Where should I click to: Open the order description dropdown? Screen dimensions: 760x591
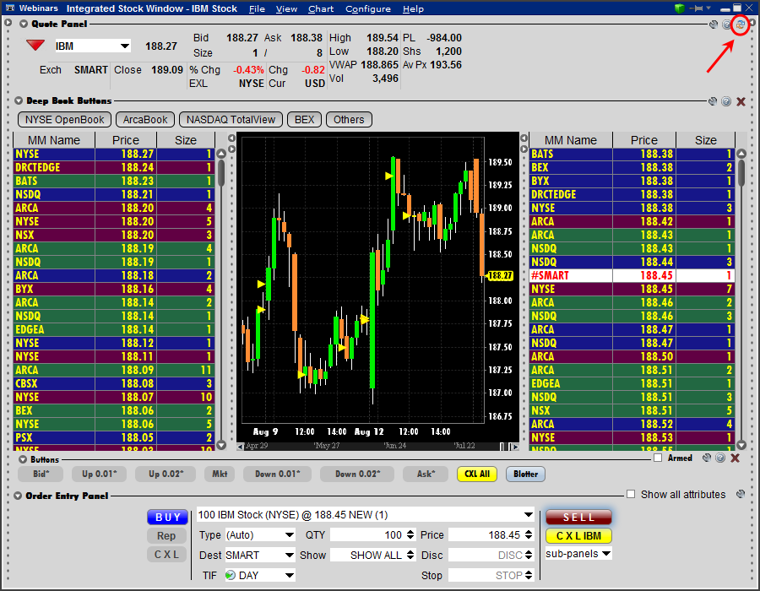pyautogui.click(x=529, y=514)
